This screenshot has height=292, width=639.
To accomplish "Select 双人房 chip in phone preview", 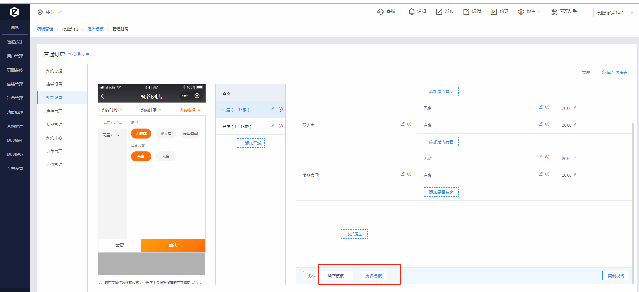I will tap(166, 134).
